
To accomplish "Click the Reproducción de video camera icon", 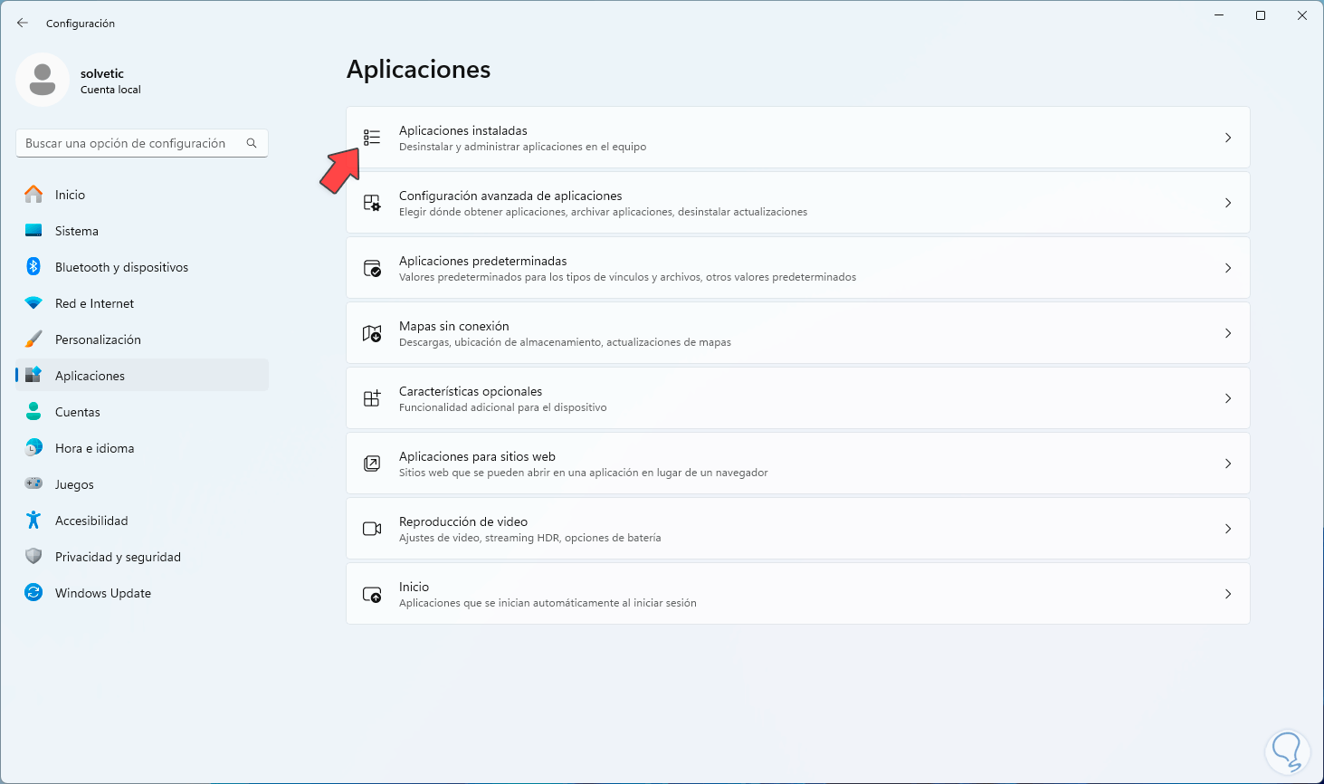I will tap(372, 529).
